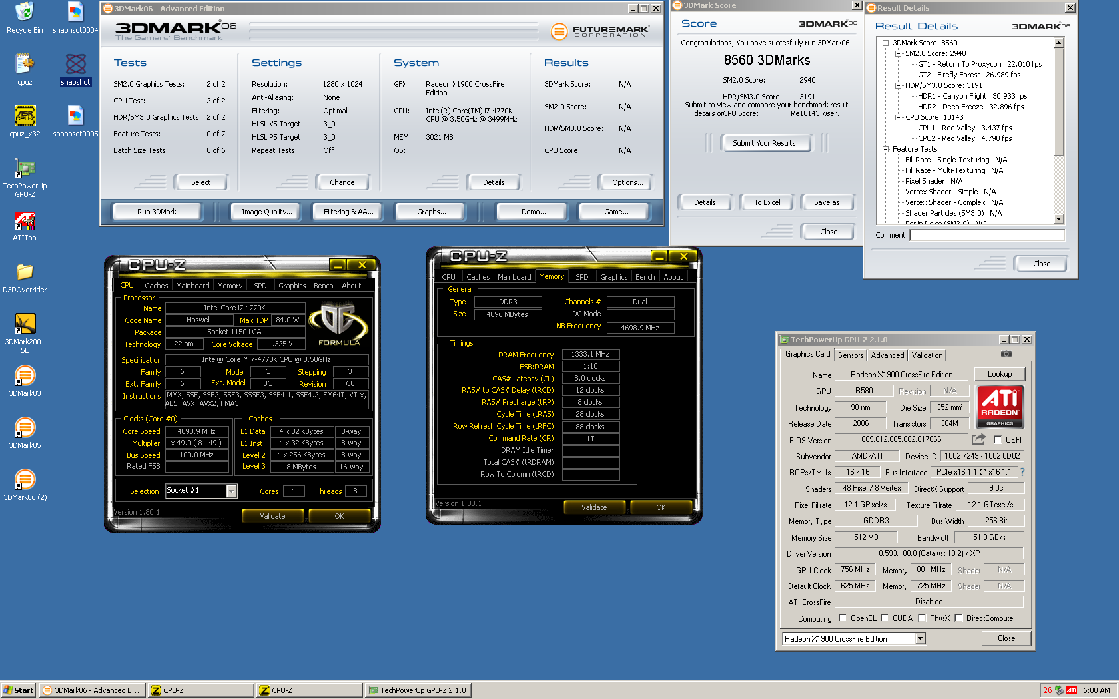Click Close button in GPU-Z window
Screen dimensions: 1119x699
click(x=1006, y=638)
